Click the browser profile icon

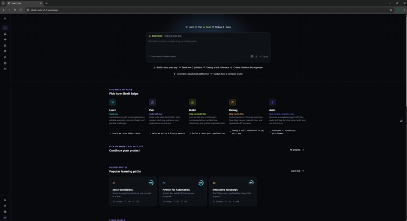[399, 10]
